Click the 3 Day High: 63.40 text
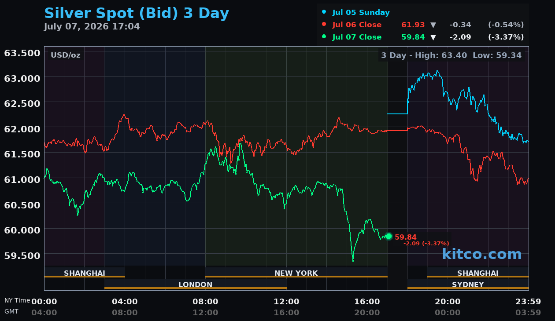This screenshot has height=321, width=555. coord(424,55)
